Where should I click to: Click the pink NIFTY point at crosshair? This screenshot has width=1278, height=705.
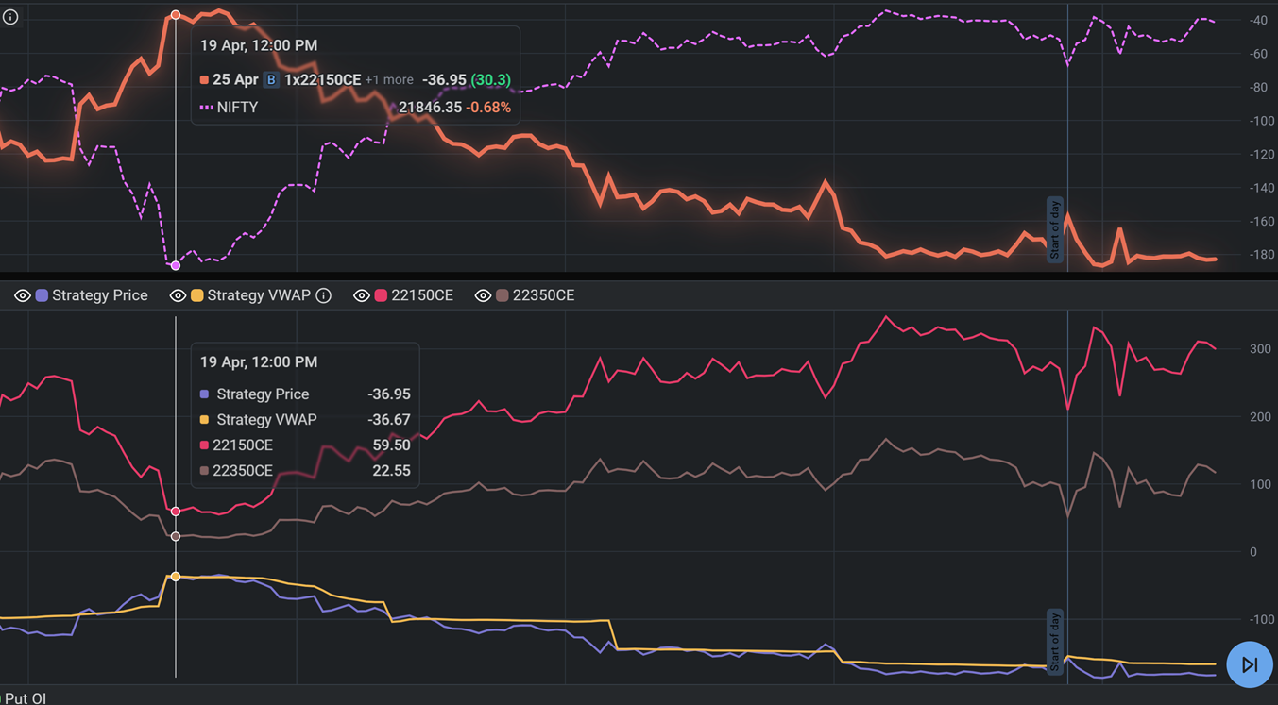coord(176,265)
